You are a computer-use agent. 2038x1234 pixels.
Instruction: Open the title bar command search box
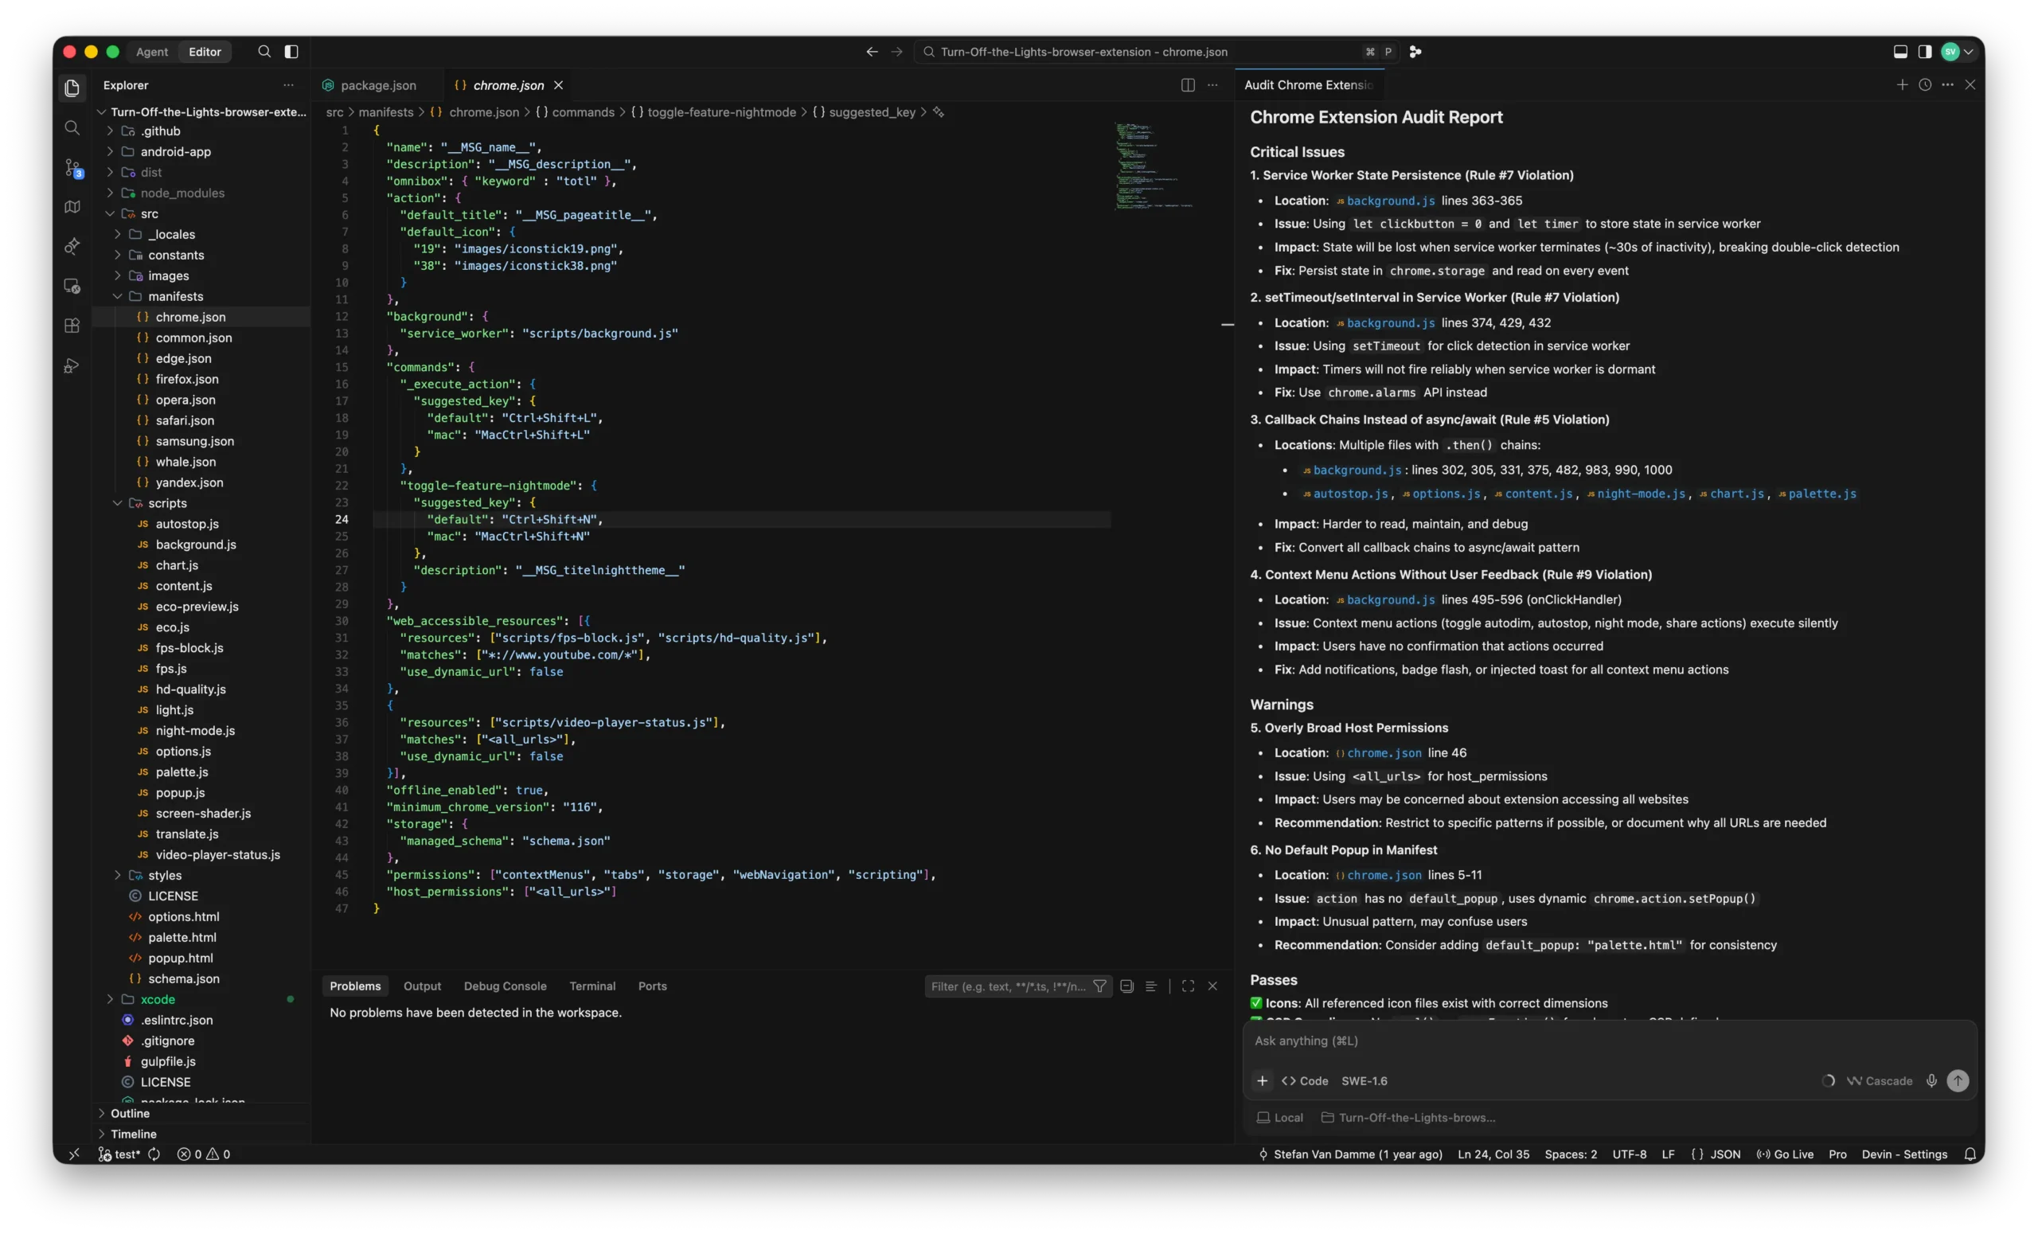[x=1155, y=51]
